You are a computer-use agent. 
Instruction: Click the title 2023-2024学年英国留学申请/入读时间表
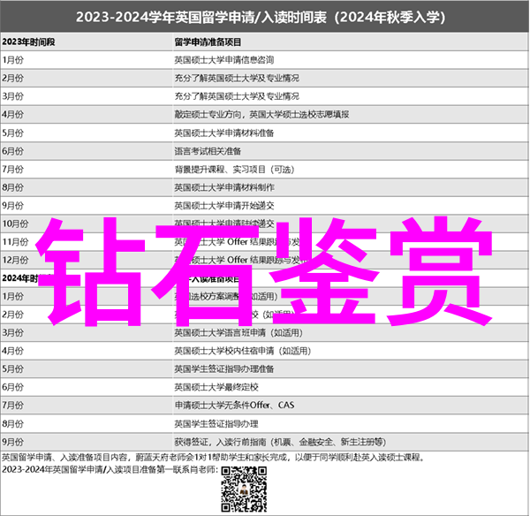click(x=261, y=17)
